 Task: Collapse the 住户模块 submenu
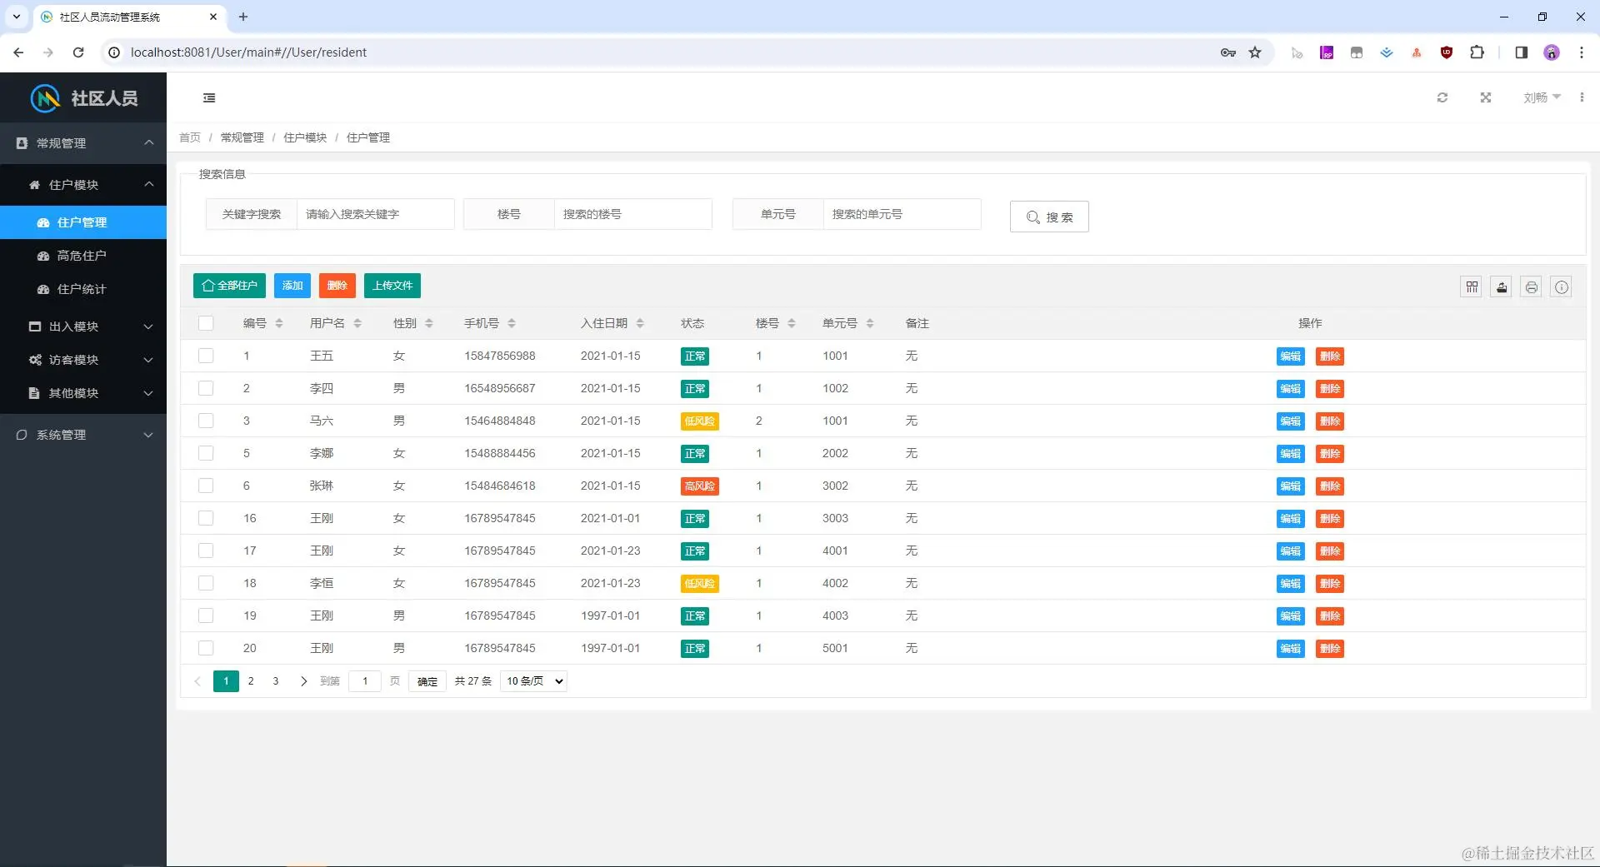pos(83,185)
